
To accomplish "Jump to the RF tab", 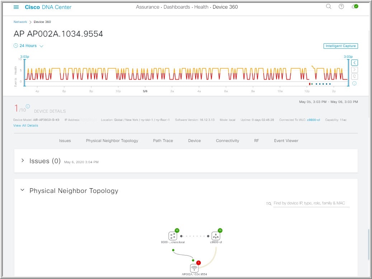I will [256, 141].
